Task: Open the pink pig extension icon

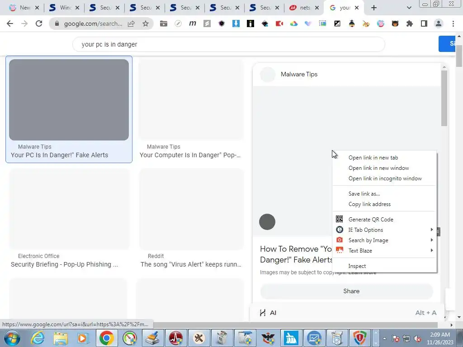Action: point(381,23)
